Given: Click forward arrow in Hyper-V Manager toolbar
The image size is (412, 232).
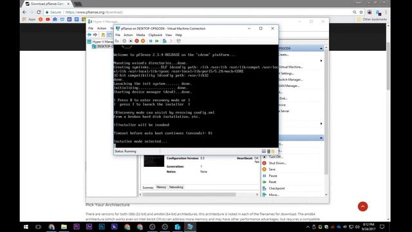Looking at the screenshot, I should click(95, 35).
